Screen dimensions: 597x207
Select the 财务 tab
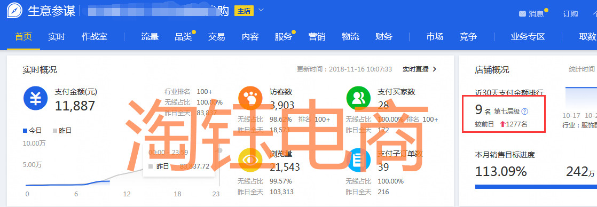point(384,36)
